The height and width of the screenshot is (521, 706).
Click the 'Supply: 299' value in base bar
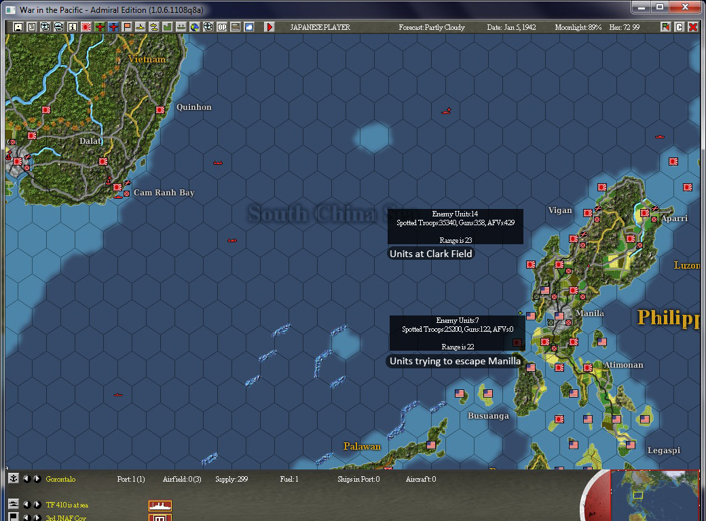pyautogui.click(x=231, y=479)
